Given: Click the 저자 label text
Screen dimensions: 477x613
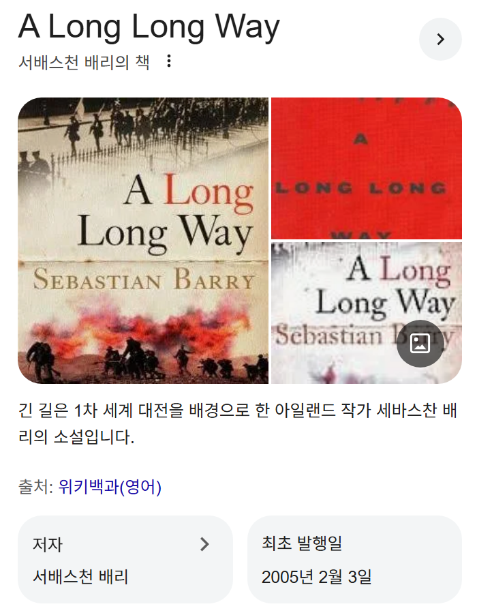Looking at the screenshot, I should (x=47, y=544).
